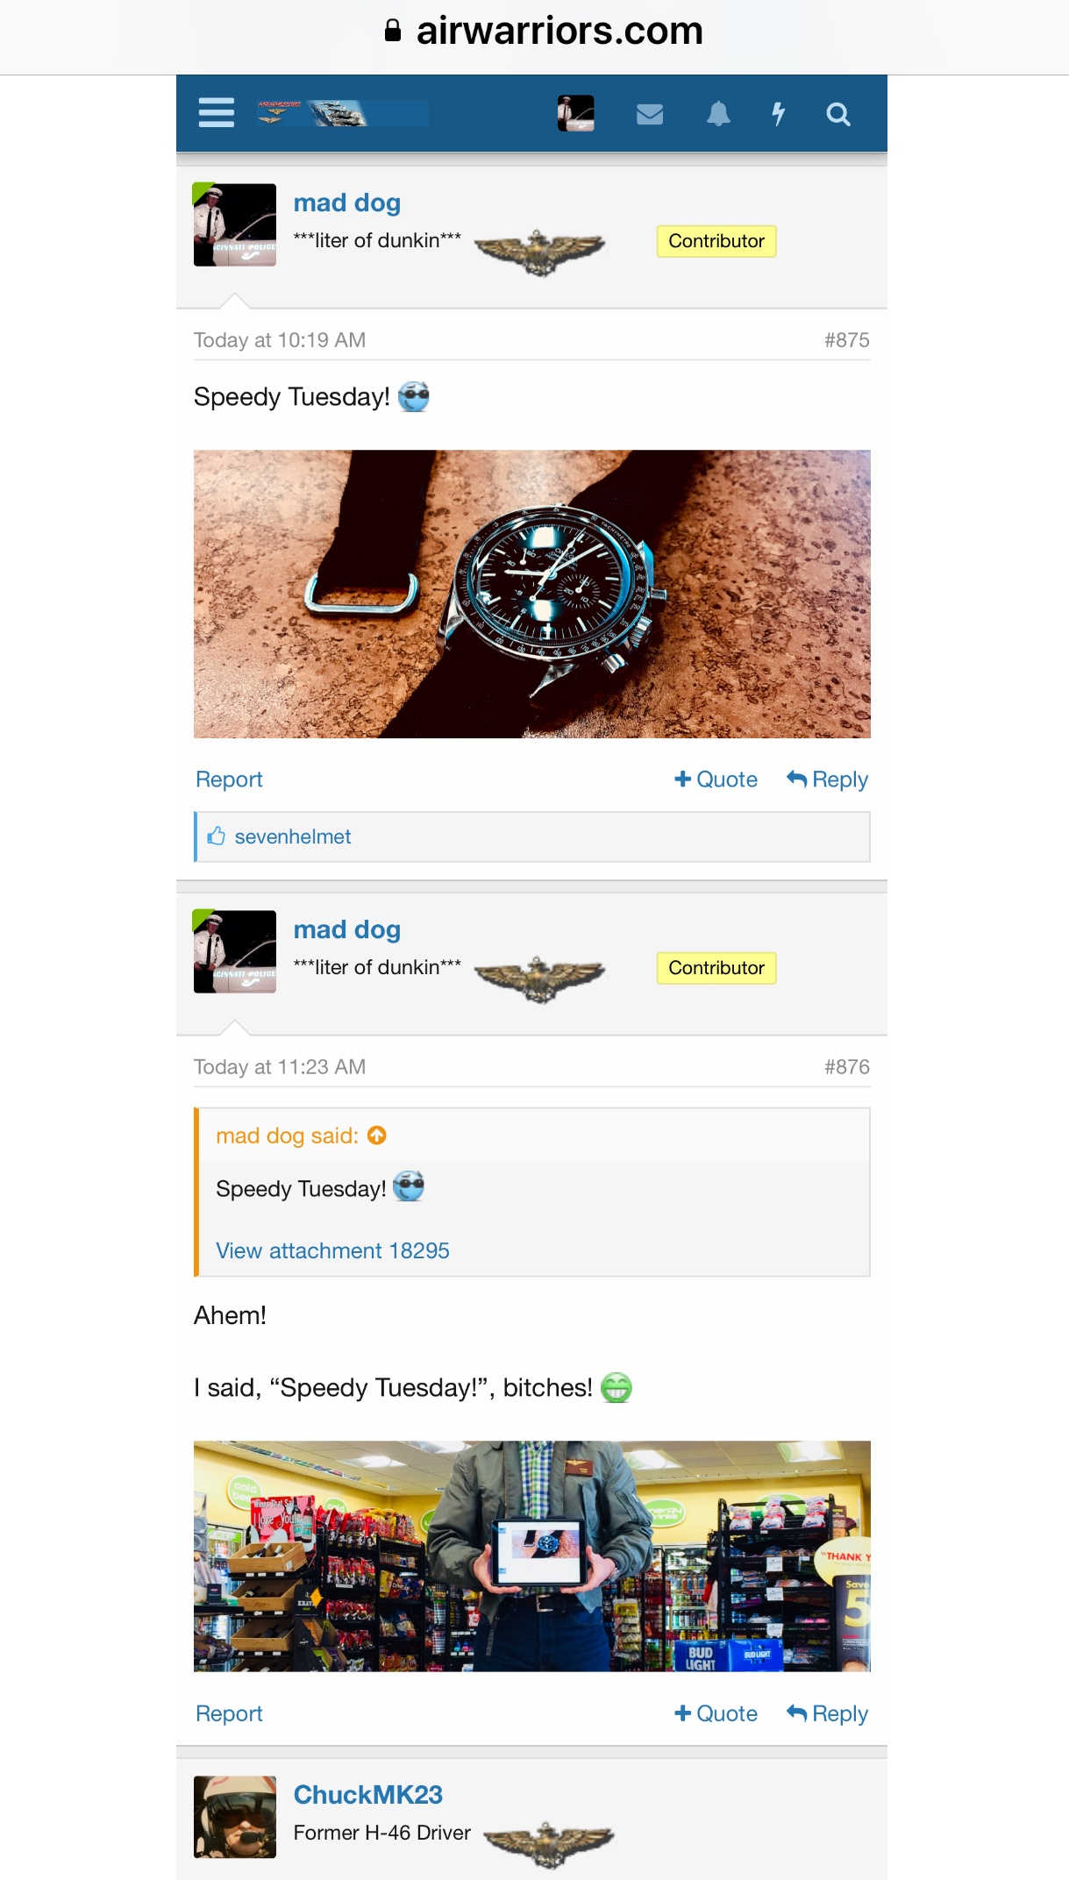1069x1880 pixels.
Task: Open the alerts bell icon
Action: coord(718,114)
